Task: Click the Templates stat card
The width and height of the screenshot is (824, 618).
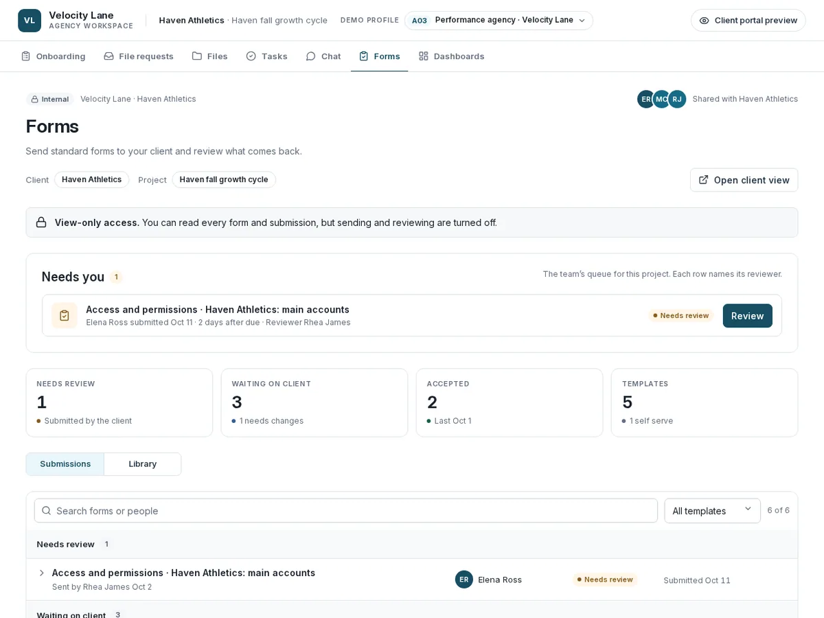Action: (x=705, y=402)
